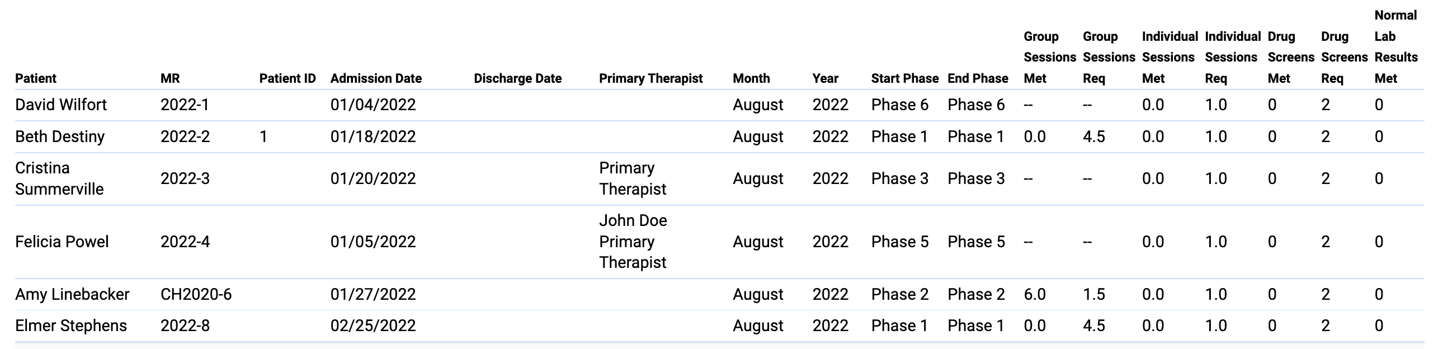Click the Patient column header

(x=36, y=78)
